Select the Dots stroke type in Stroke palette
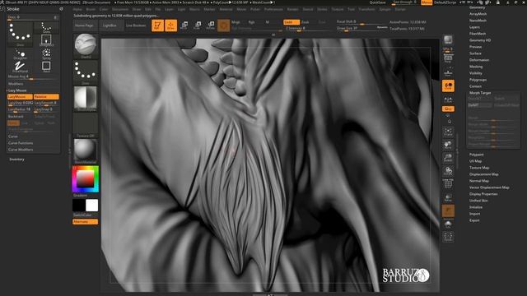527x296 pixels. 46,27
